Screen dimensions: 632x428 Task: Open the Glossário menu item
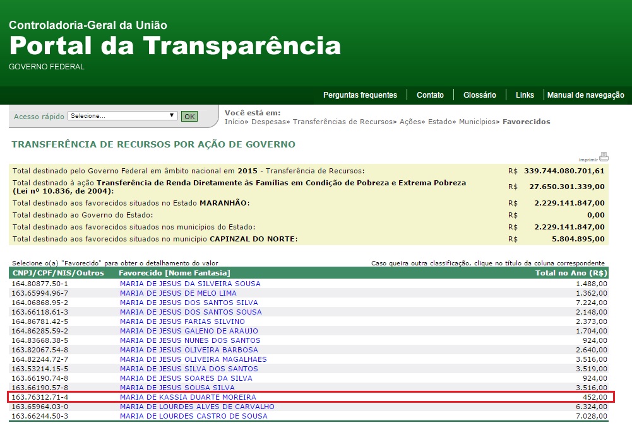point(479,95)
